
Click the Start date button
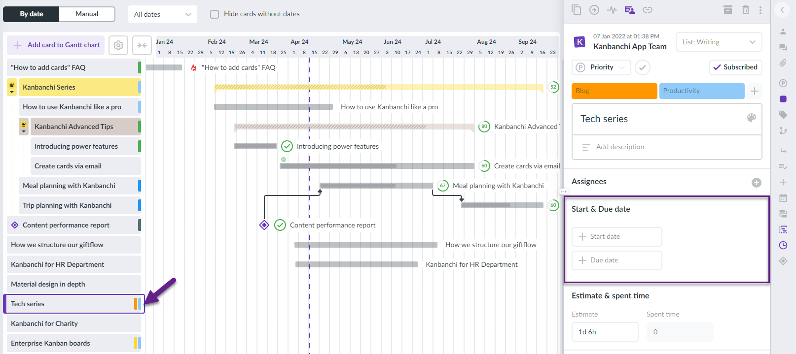pos(616,237)
